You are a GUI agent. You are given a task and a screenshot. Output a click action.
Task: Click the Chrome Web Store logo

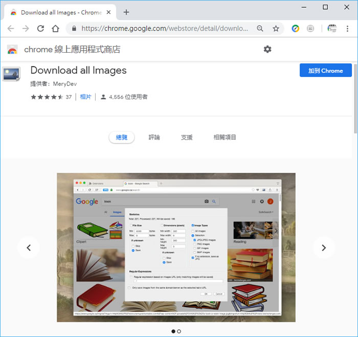(x=12, y=49)
